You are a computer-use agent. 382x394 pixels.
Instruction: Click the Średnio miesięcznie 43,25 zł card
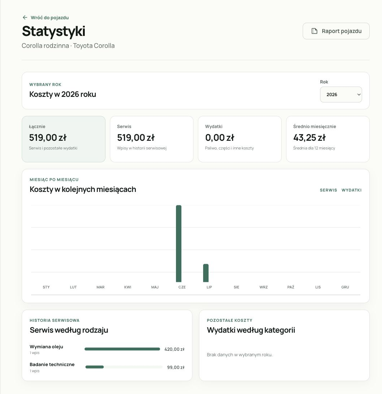tap(328, 139)
